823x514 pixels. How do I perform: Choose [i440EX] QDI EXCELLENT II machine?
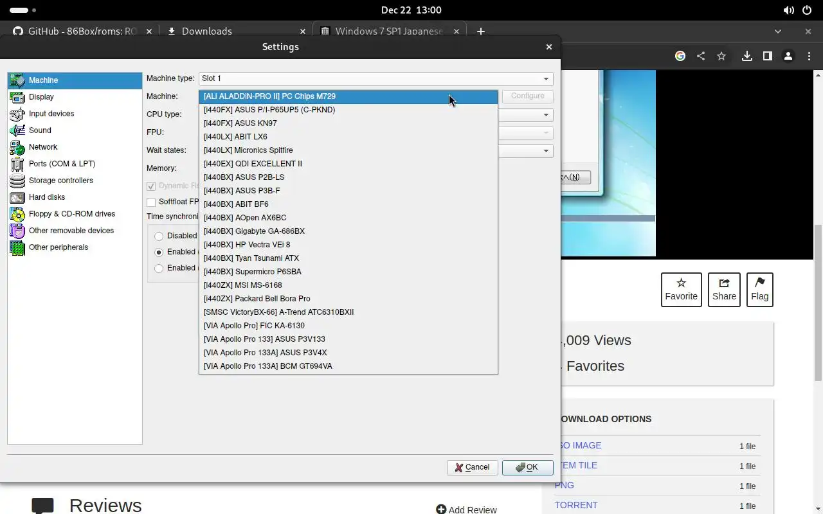[x=348, y=164]
